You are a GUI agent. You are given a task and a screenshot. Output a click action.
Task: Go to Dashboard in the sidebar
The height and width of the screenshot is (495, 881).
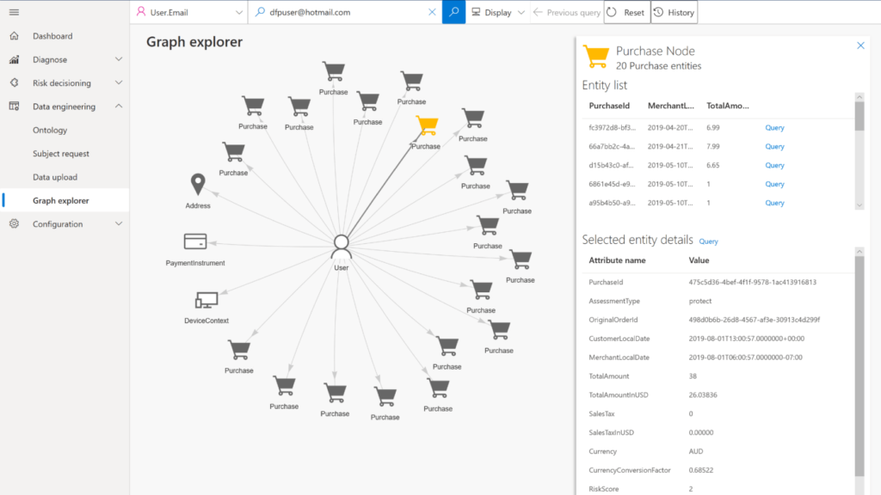52,36
